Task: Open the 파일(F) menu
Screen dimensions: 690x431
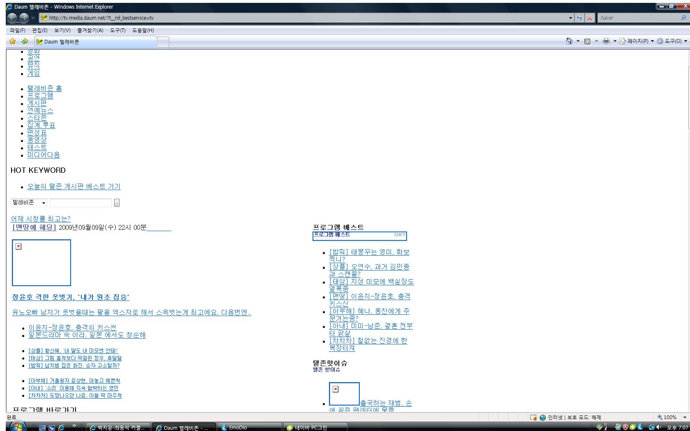Action: pos(18,30)
